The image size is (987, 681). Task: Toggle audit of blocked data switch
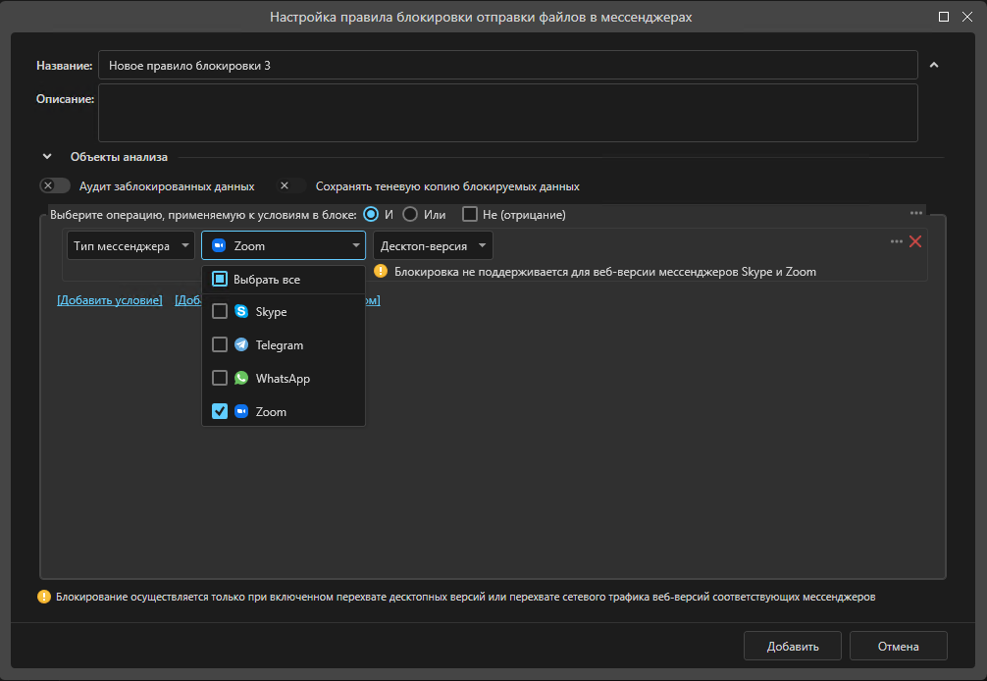(x=55, y=185)
